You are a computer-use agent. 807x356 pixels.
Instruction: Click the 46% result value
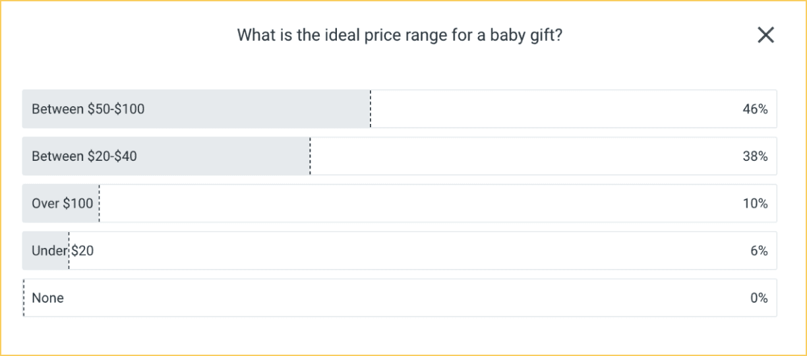pos(756,109)
